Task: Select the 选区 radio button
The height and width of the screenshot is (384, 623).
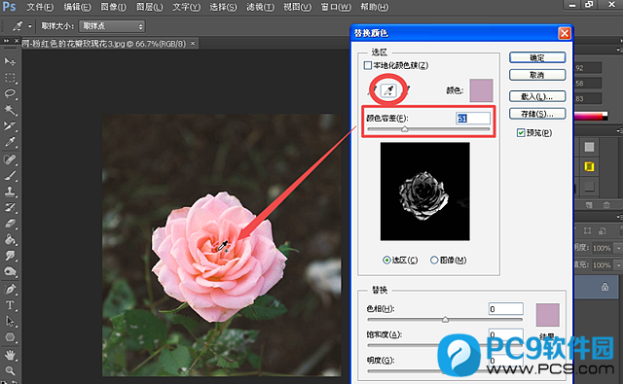Action: point(386,261)
